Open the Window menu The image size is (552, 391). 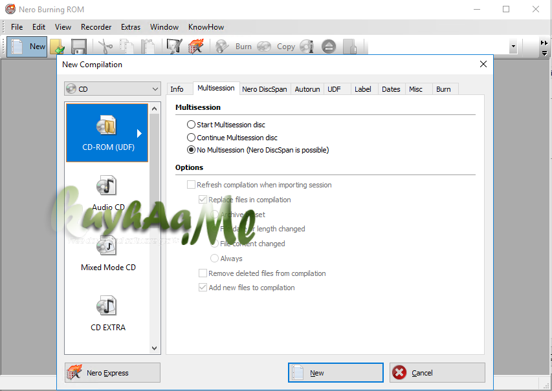164,27
